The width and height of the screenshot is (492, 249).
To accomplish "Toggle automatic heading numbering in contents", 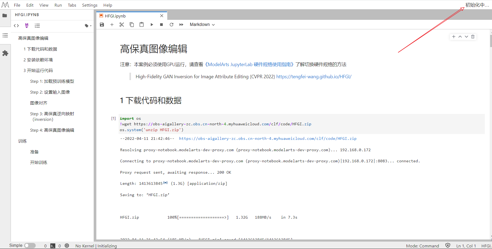I will 37,26.
